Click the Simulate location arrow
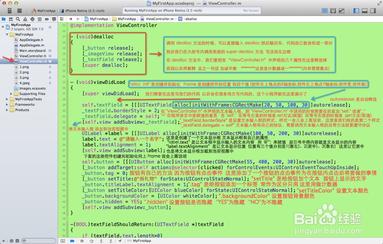 point(120,241)
